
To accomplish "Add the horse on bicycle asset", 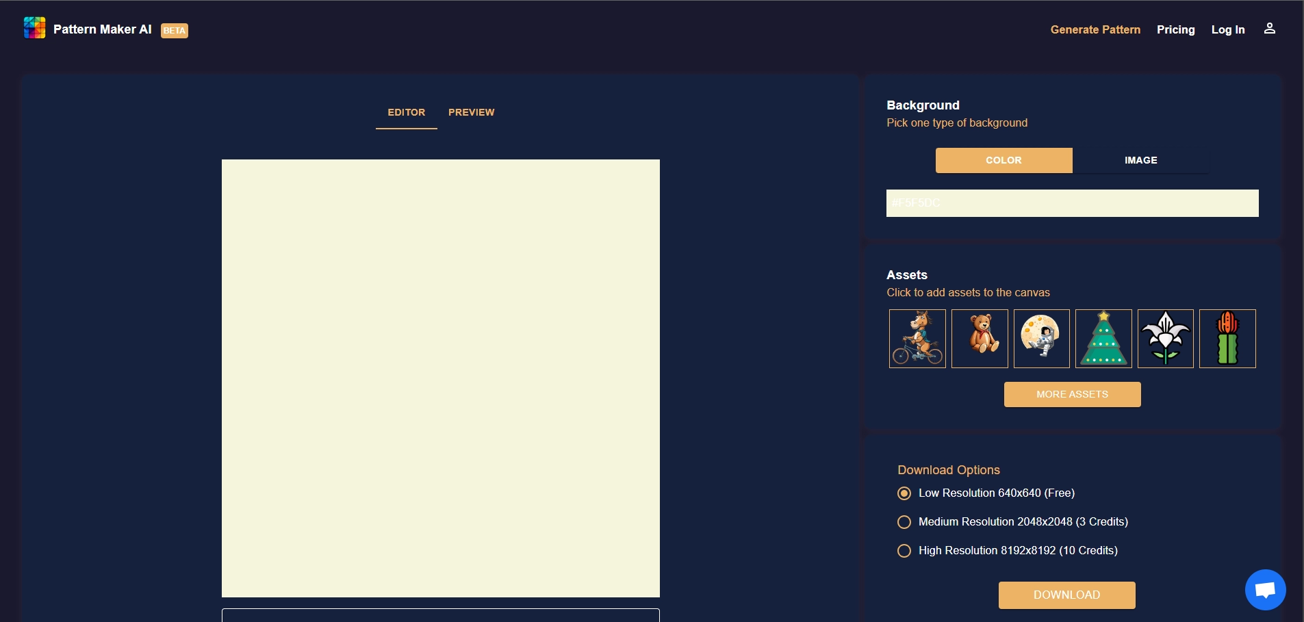I will pos(917,339).
